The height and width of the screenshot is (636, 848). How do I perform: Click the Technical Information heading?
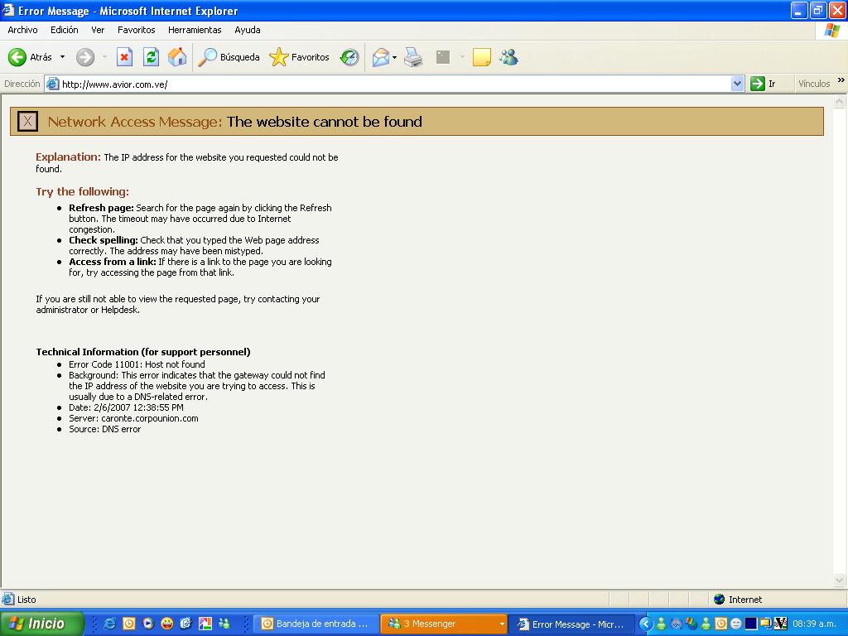pyautogui.click(x=143, y=352)
